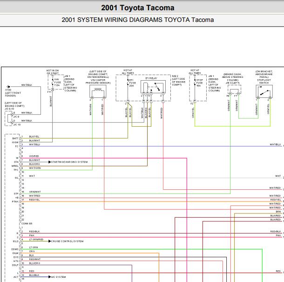Click the 'CONN E6' connector label
This screenshot has width=284, height=282.
(27, 224)
